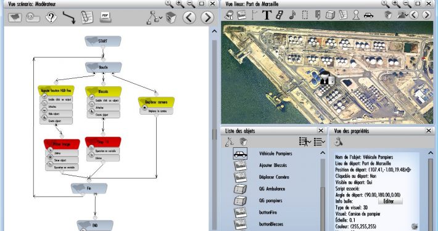Open the color picker next to Couleur
The image size is (438, 231).
click(x=415, y=226)
